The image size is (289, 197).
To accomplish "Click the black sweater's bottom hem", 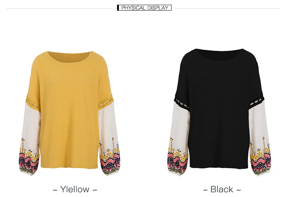I will [219, 166].
